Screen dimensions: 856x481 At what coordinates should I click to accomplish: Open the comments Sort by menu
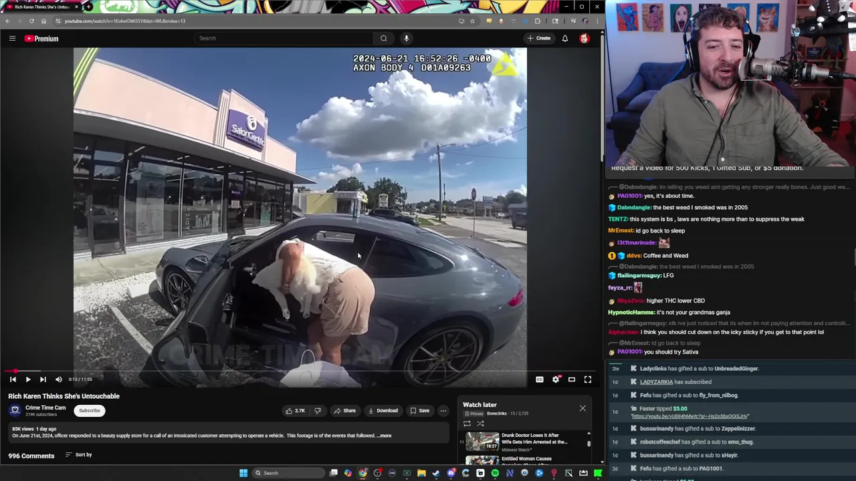tap(78, 455)
